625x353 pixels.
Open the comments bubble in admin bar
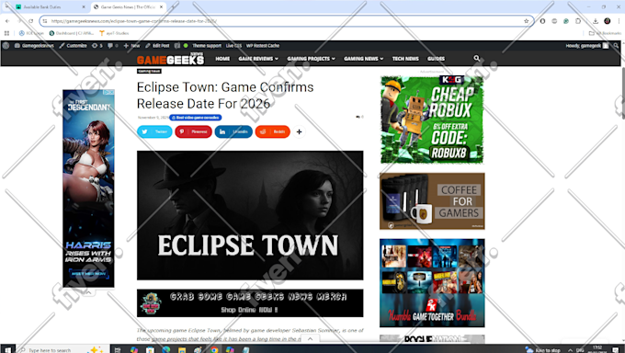pos(112,45)
